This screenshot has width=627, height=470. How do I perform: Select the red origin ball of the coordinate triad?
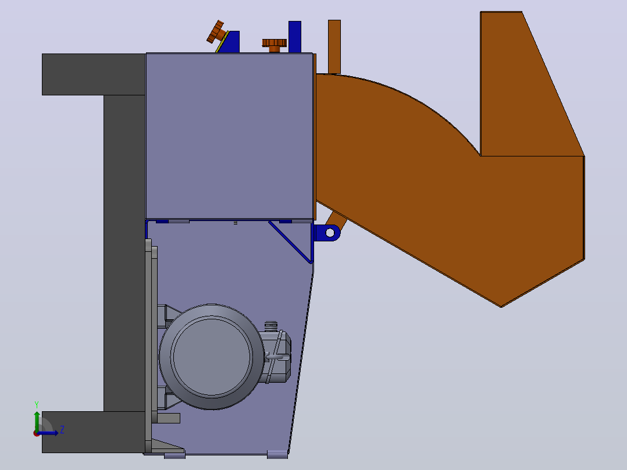[x=36, y=433]
